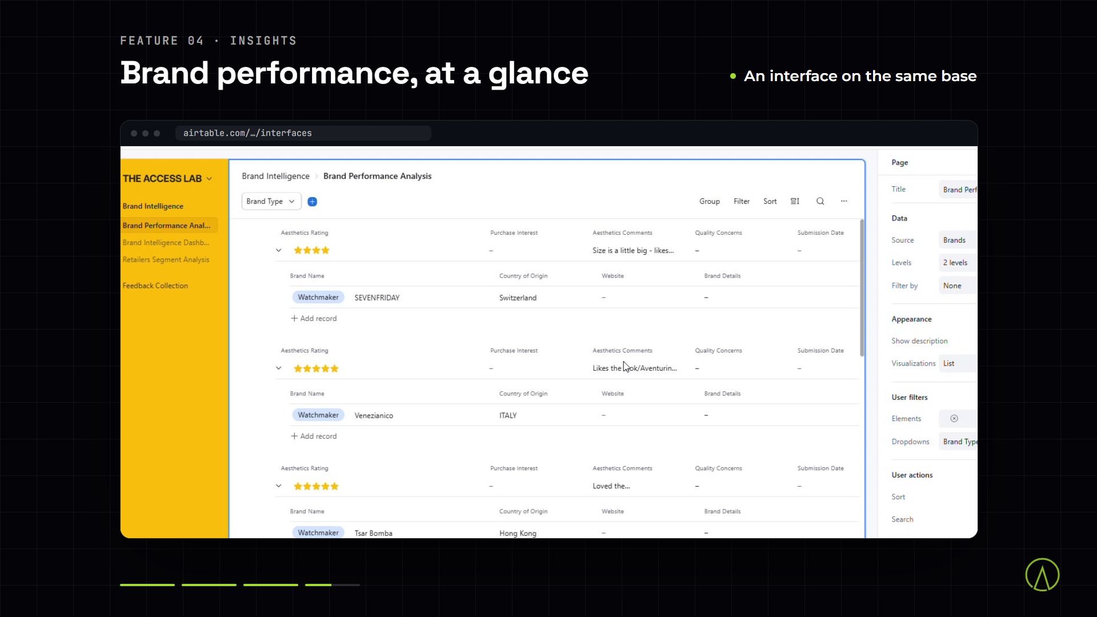The width and height of the screenshot is (1097, 617).
Task: Click Brand Intelligence breadcrumb
Action: [x=275, y=176]
